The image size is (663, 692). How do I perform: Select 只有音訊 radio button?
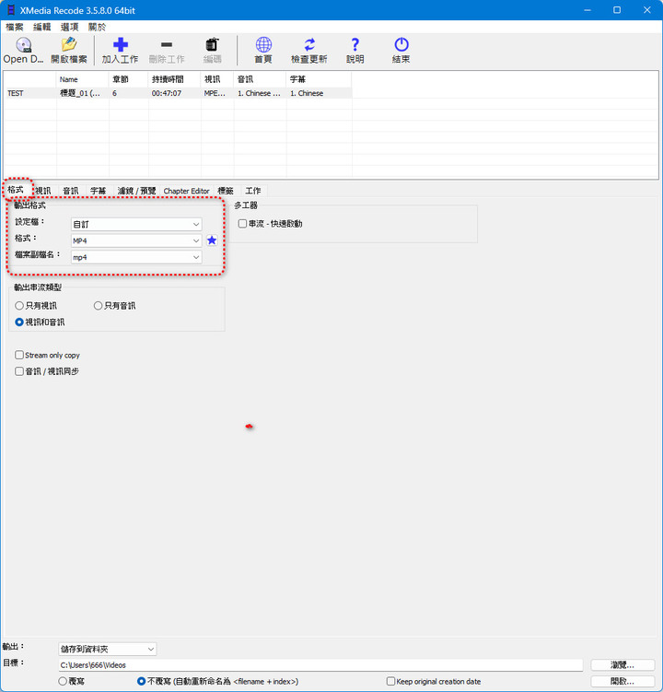[x=98, y=305]
